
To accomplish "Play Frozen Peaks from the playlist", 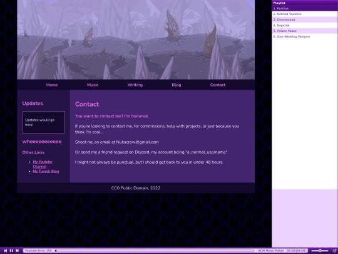I will pos(305,31).
